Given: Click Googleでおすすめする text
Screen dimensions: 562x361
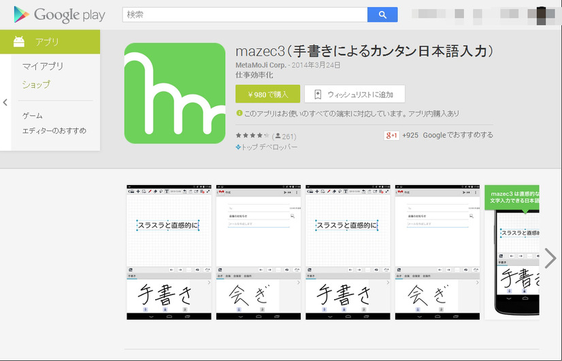Looking at the screenshot, I should click(x=458, y=135).
